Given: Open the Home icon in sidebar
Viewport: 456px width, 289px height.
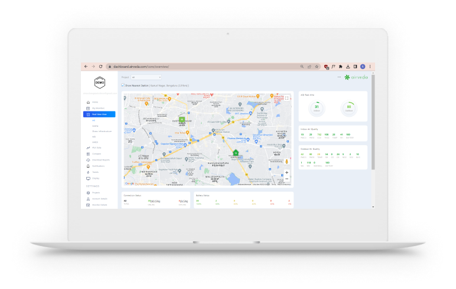Looking at the screenshot, I should coord(88,102).
